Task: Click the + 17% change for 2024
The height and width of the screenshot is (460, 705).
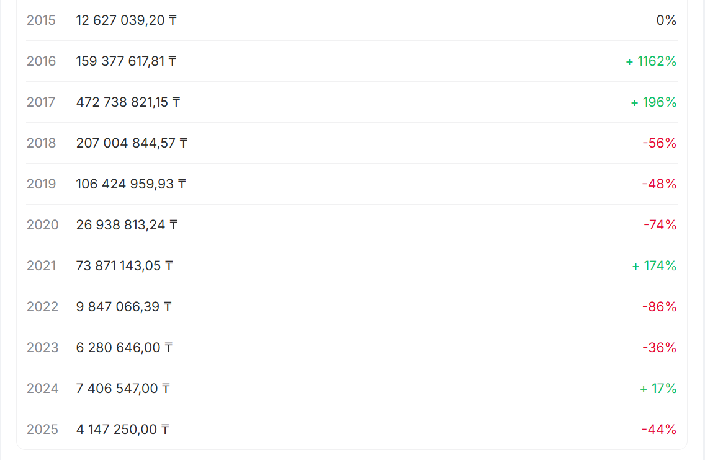Action: tap(658, 389)
